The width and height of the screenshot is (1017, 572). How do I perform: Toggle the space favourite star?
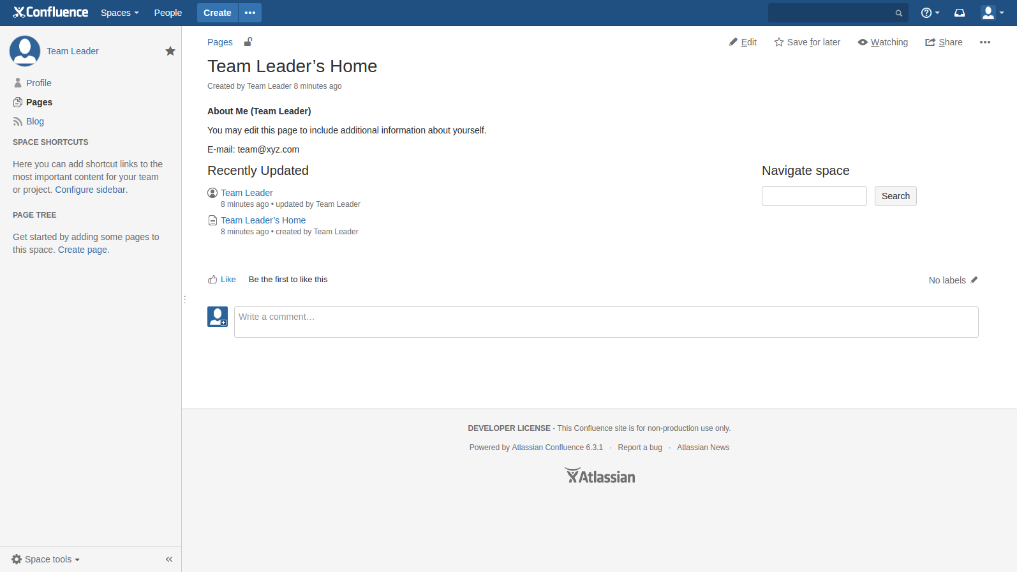(170, 51)
